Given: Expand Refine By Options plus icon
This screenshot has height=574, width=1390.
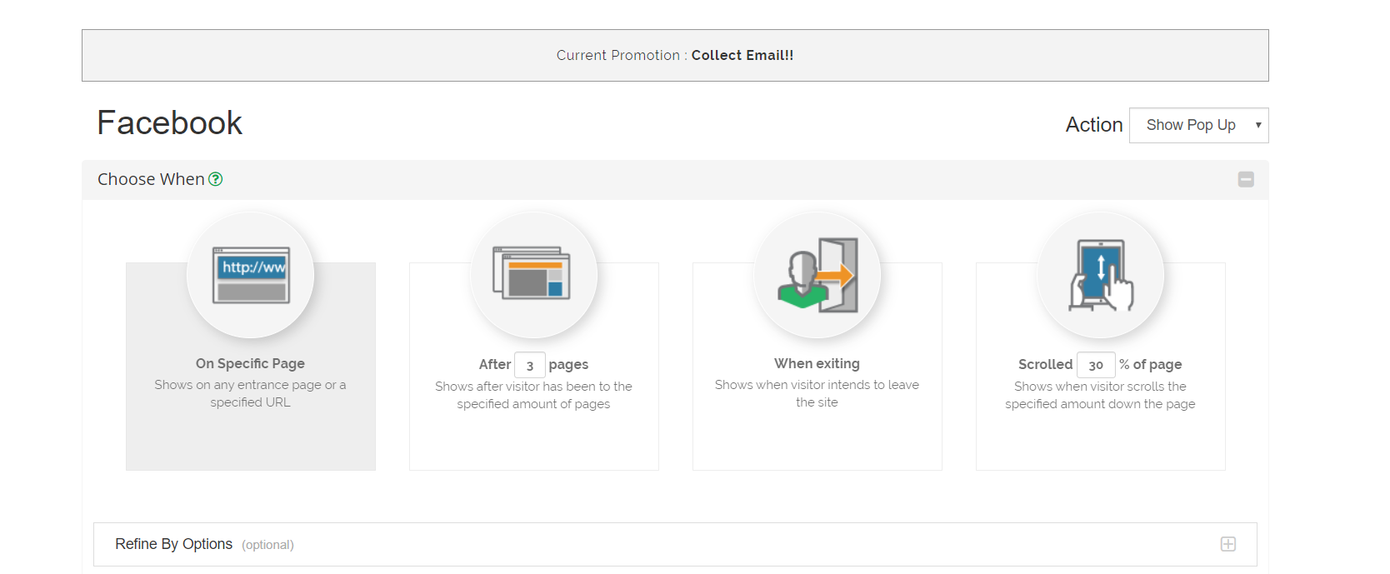Looking at the screenshot, I should tap(1227, 544).
